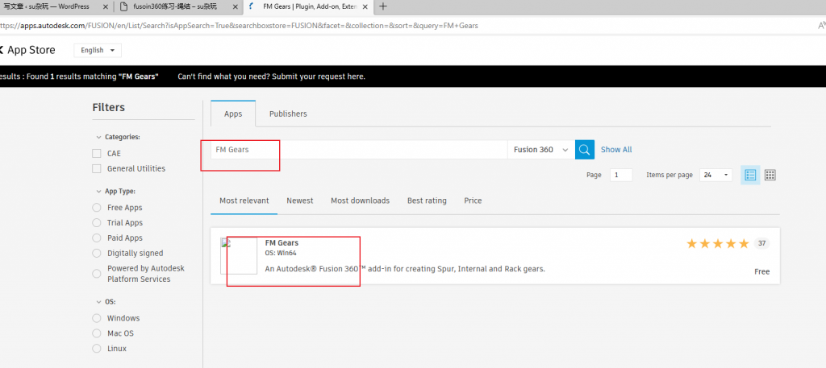
Task: Select the Mac OS radio button
Action: (x=97, y=333)
